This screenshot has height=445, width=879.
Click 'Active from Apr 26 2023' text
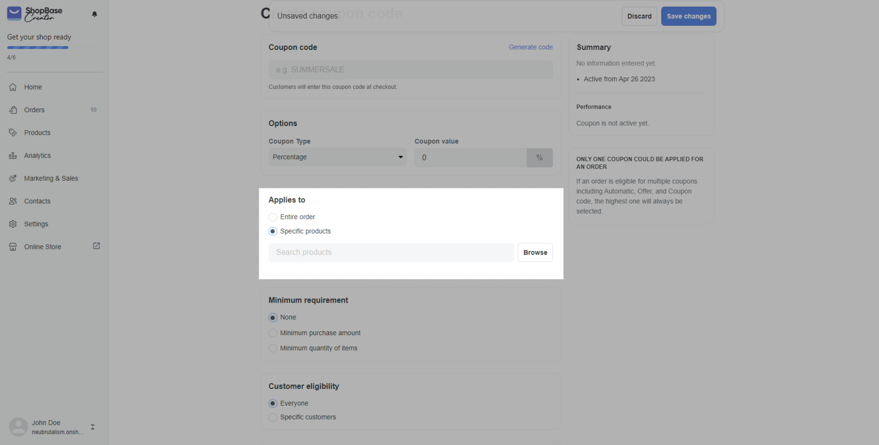(x=619, y=79)
